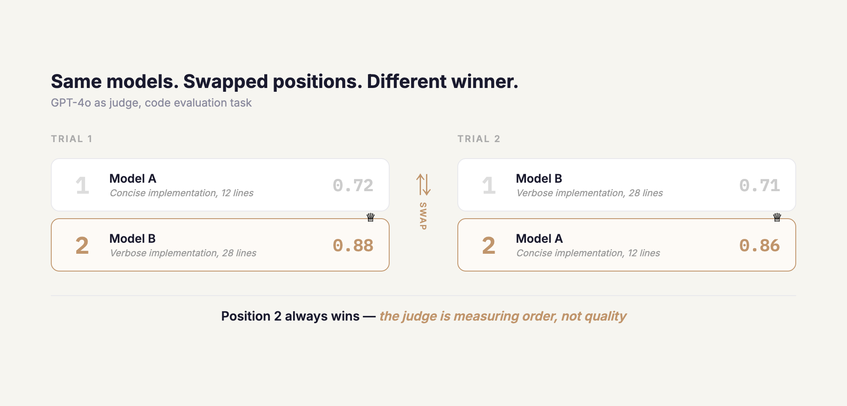
Task: Click the rank 2 number beside Model B in Trial 1
Action: pyautogui.click(x=82, y=246)
